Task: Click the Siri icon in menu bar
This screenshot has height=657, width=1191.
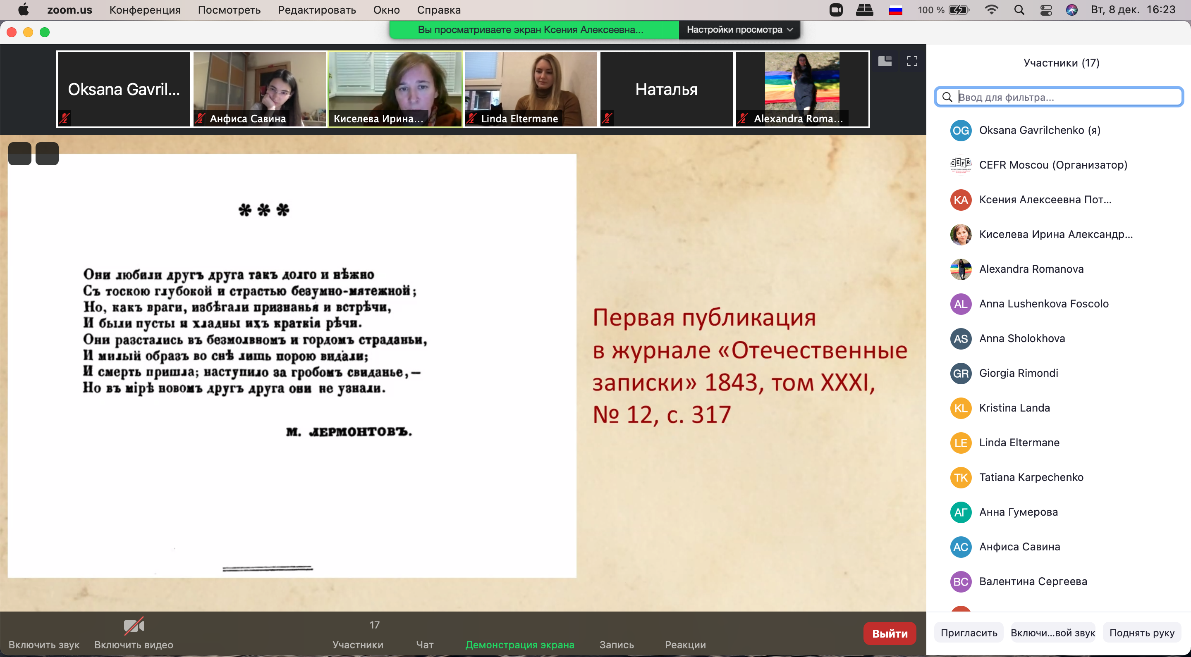Action: [1072, 10]
